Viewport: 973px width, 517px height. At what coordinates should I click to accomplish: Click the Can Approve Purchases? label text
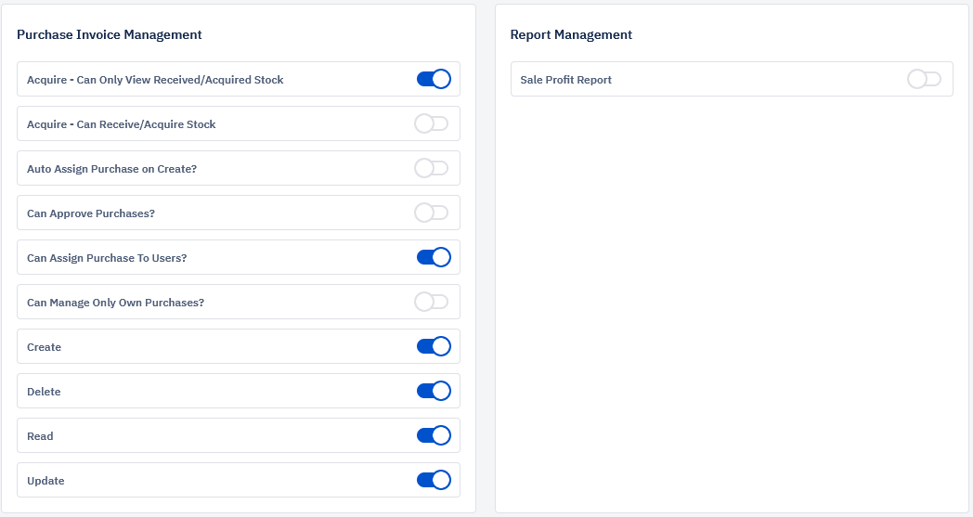click(x=91, y=213)
